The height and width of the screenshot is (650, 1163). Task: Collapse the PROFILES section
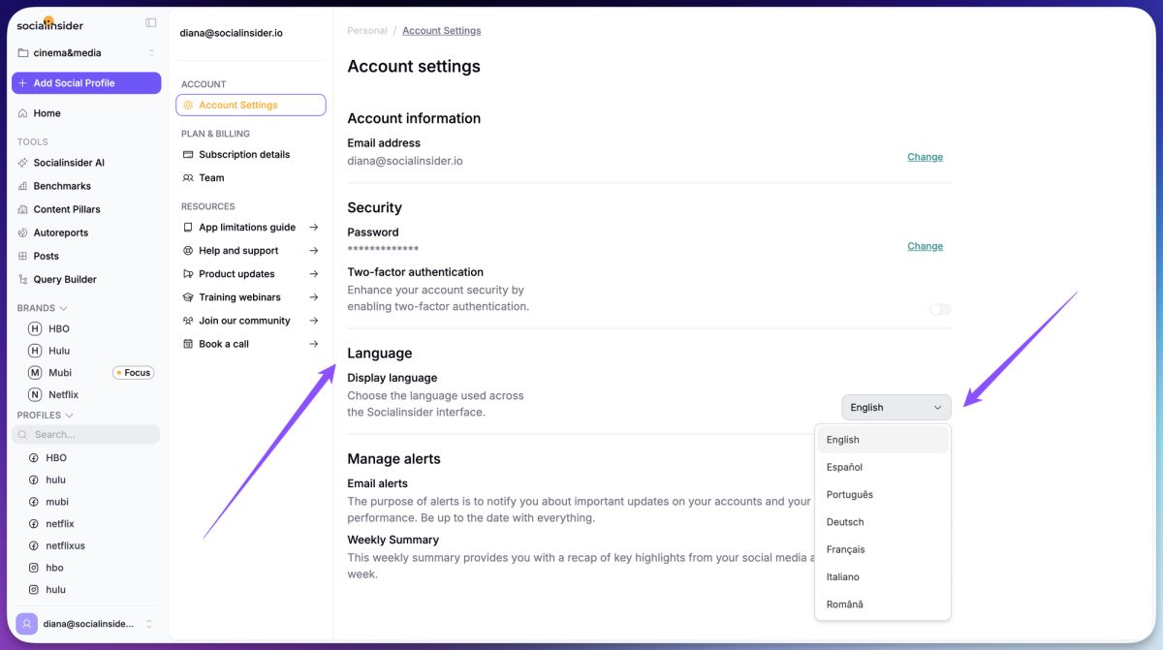(x=45, y=415)
